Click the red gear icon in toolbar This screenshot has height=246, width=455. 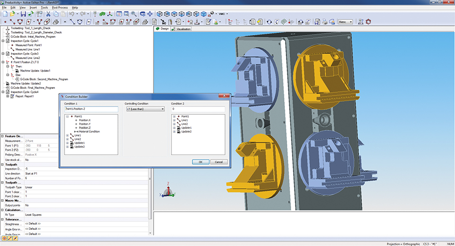click(368, 22)
